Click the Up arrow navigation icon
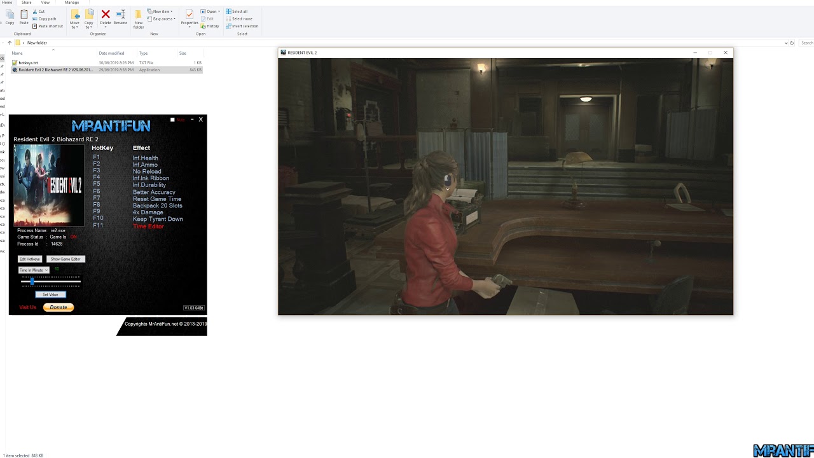This screenshot has width=814, height=458. click(x=10, y=43)
